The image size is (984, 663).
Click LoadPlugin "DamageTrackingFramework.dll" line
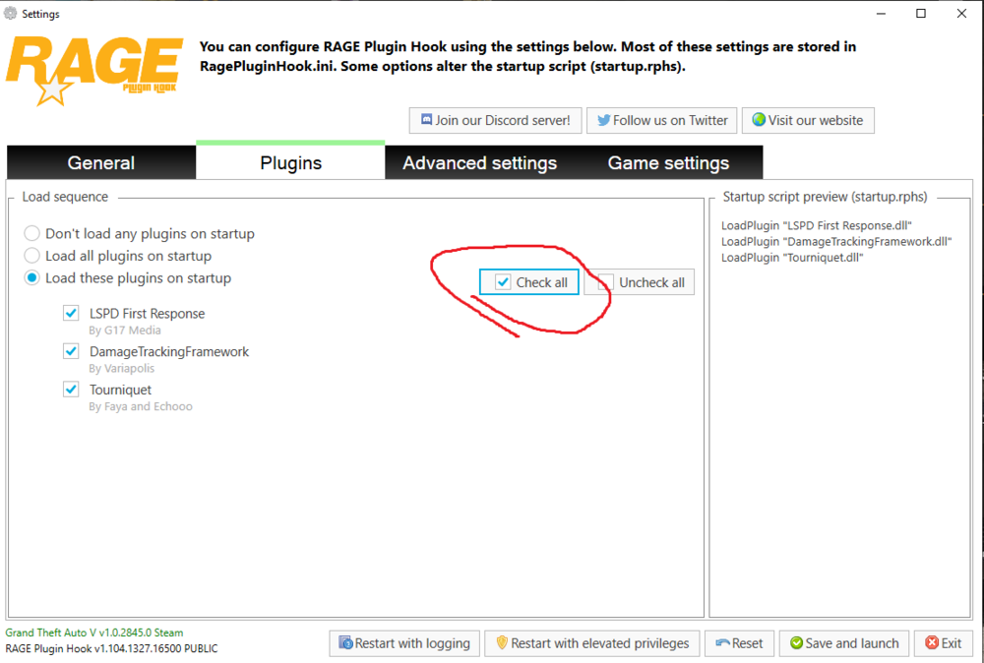836,241
